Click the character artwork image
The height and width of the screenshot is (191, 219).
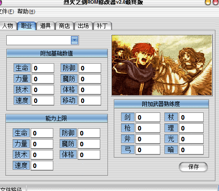click(x=162, y=65)
